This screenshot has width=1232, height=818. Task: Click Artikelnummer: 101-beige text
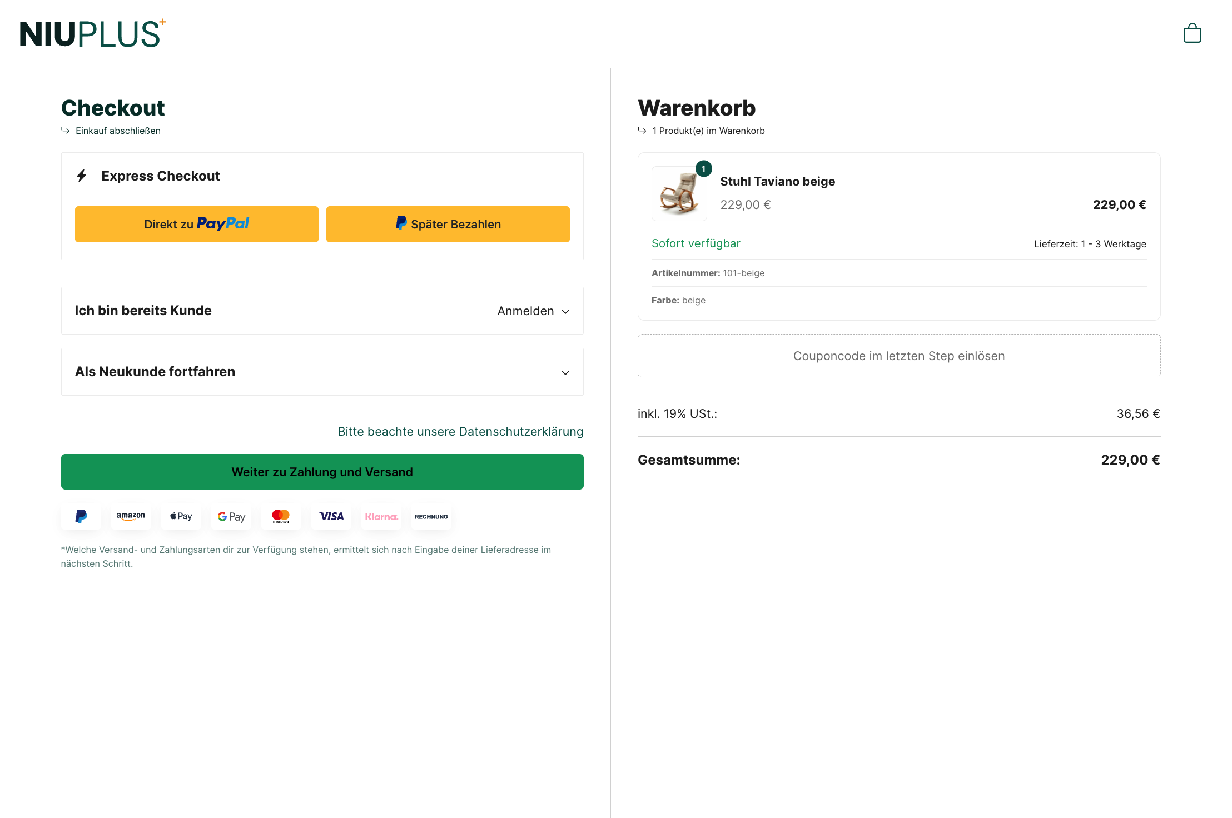708,273
